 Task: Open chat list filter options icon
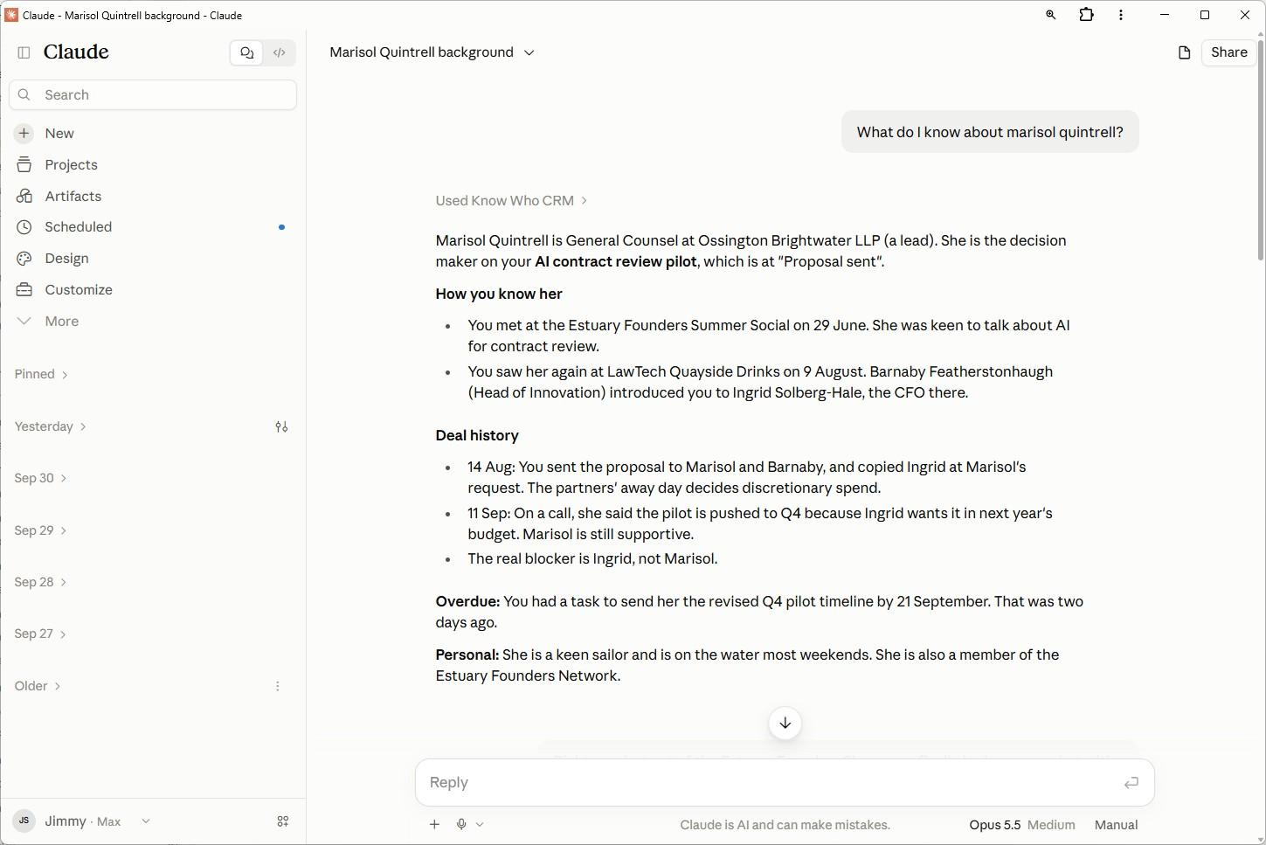click(x=281, y=426)
